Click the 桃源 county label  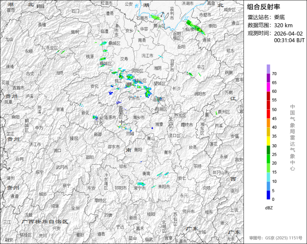coord(90,56)
